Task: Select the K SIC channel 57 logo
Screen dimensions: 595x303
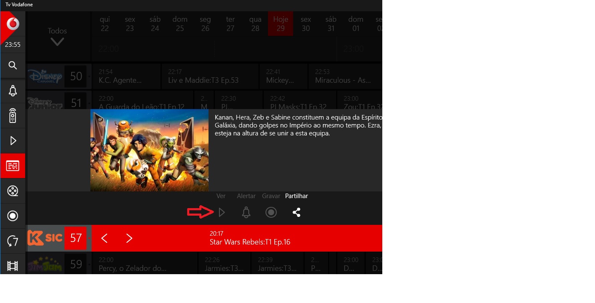Action: 45,238
